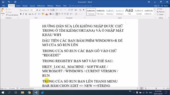Screen dimensions: 170x95
Task: Save the document from the Quick Access toolbar
Action: [3, 2]
